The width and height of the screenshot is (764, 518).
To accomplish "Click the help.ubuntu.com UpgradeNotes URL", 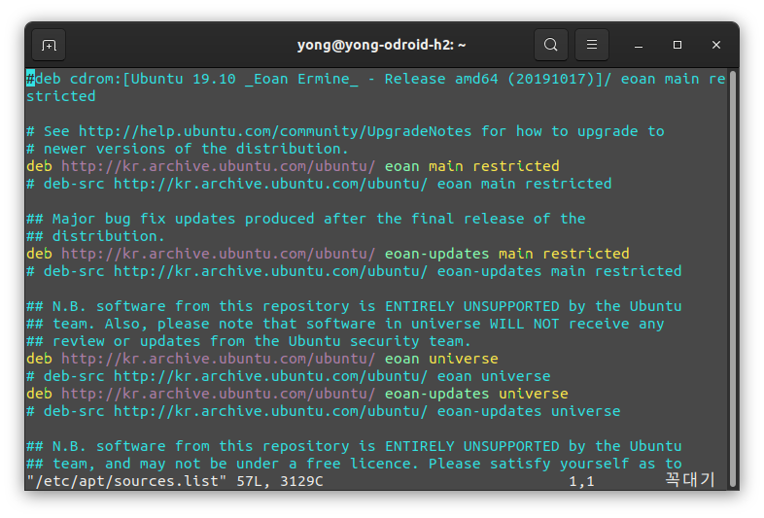I will [275, 131].
